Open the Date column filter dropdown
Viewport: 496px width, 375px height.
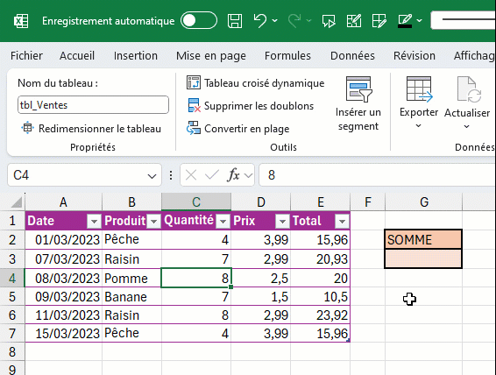(94, 222)
